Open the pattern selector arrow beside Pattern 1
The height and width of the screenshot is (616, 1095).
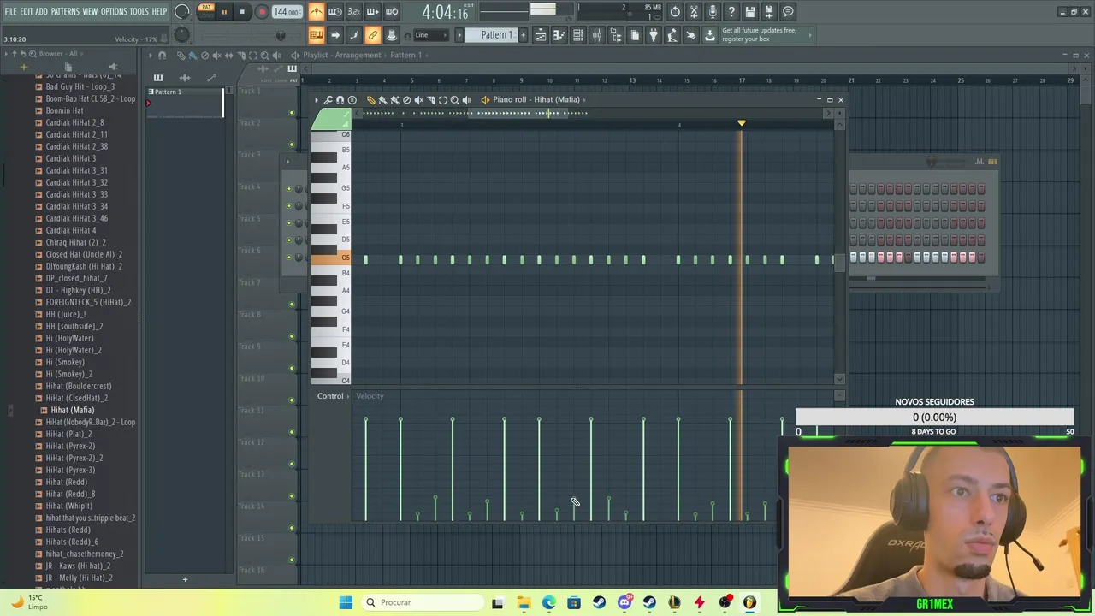[x=459, y=35]
